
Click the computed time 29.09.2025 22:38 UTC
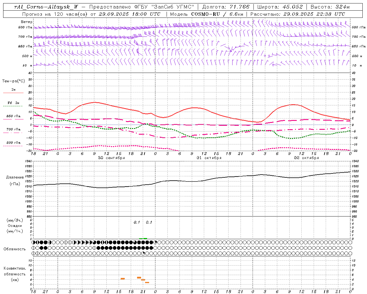tap(314, 14)
